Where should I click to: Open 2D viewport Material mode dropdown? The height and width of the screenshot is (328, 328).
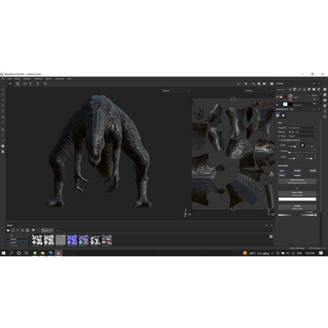tap(258, 91)
